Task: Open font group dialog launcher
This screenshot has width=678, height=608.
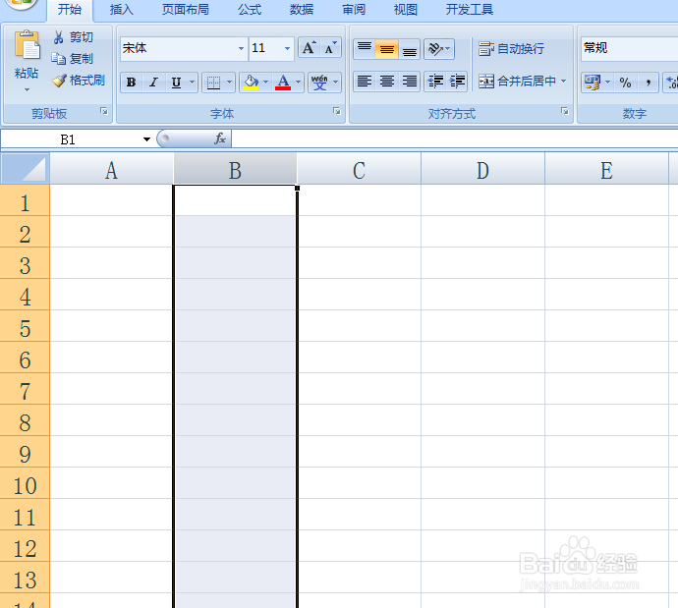Action: (x=337, y=111)
